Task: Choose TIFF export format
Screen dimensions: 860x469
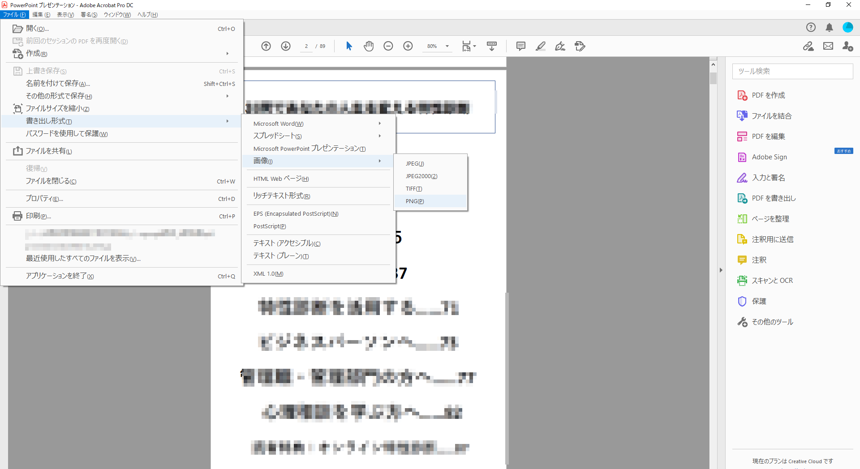Action: (x=430, y=189)
